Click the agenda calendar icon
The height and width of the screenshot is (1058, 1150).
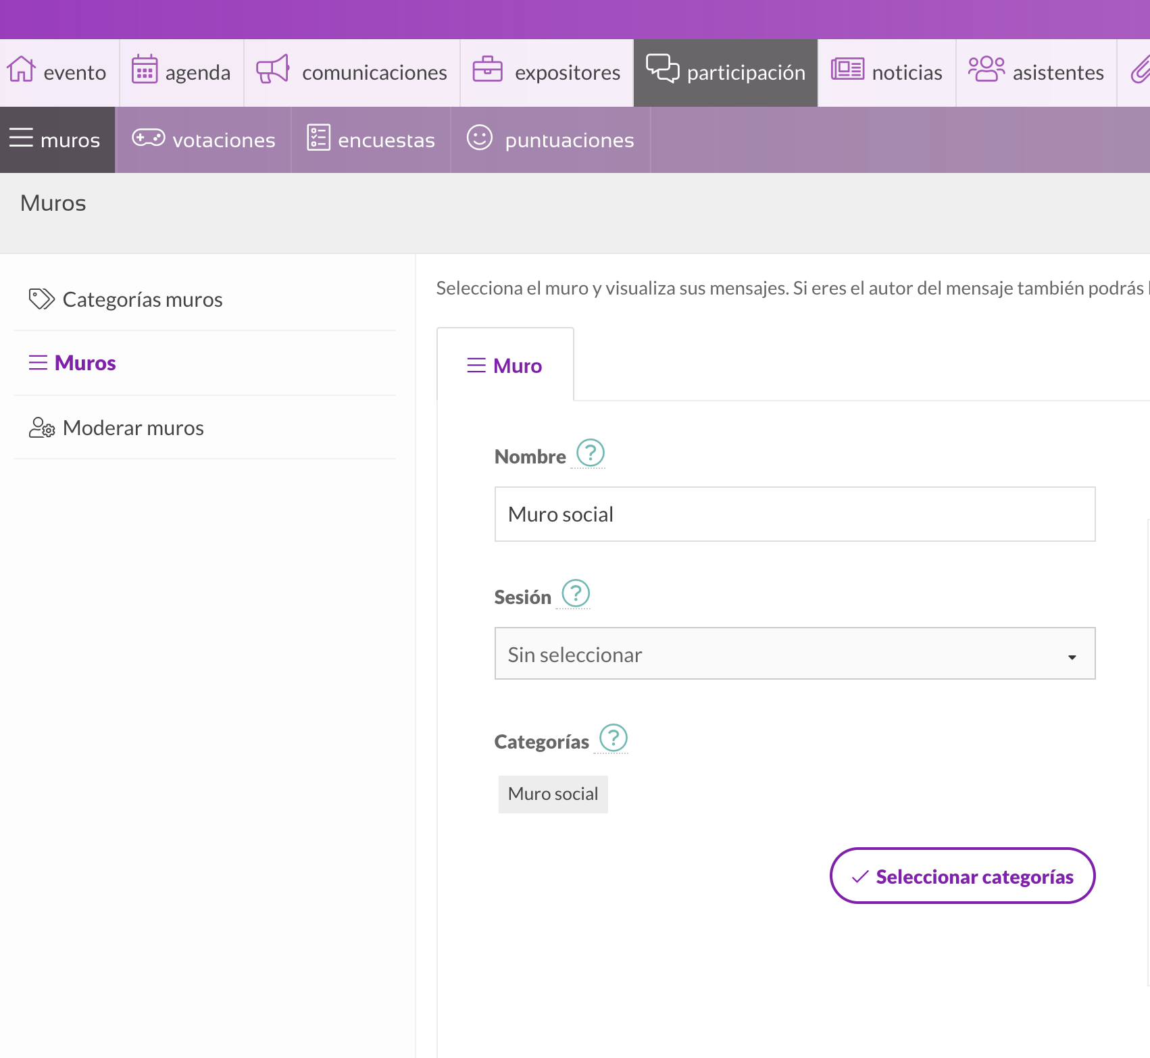point(145,69)
